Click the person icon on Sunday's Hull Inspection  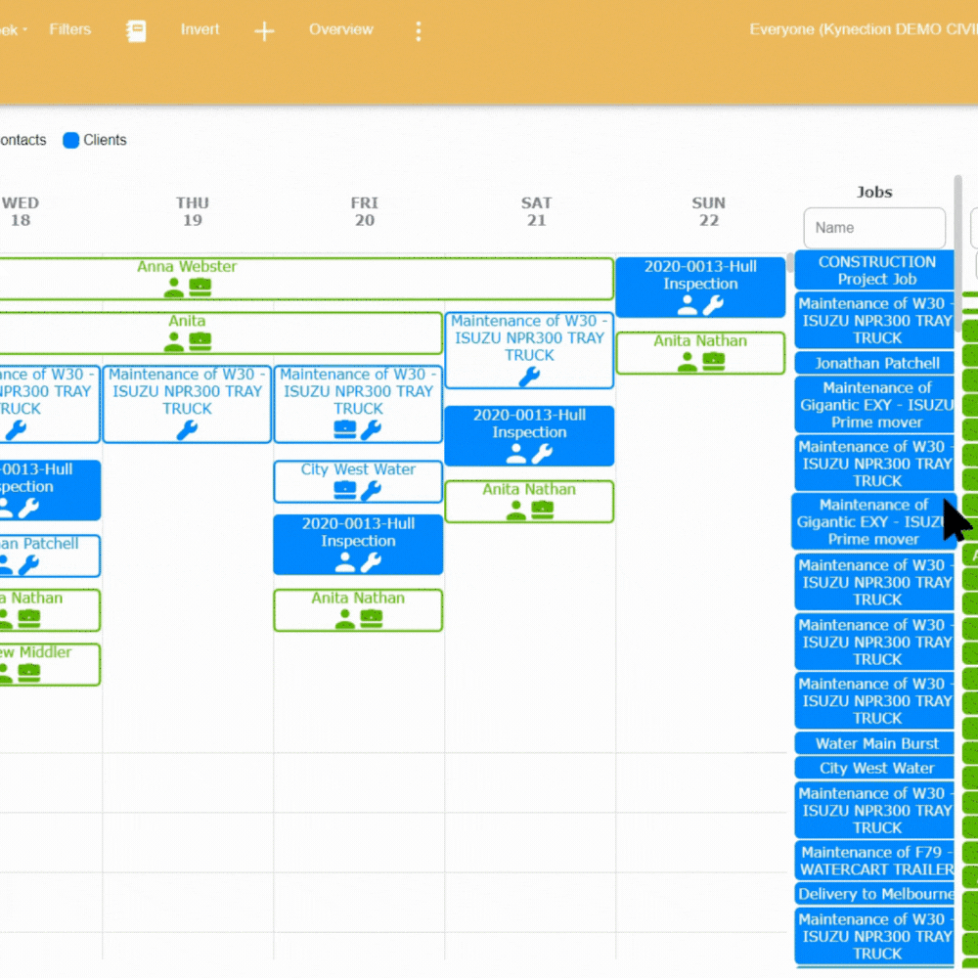[x=687, y=305]
